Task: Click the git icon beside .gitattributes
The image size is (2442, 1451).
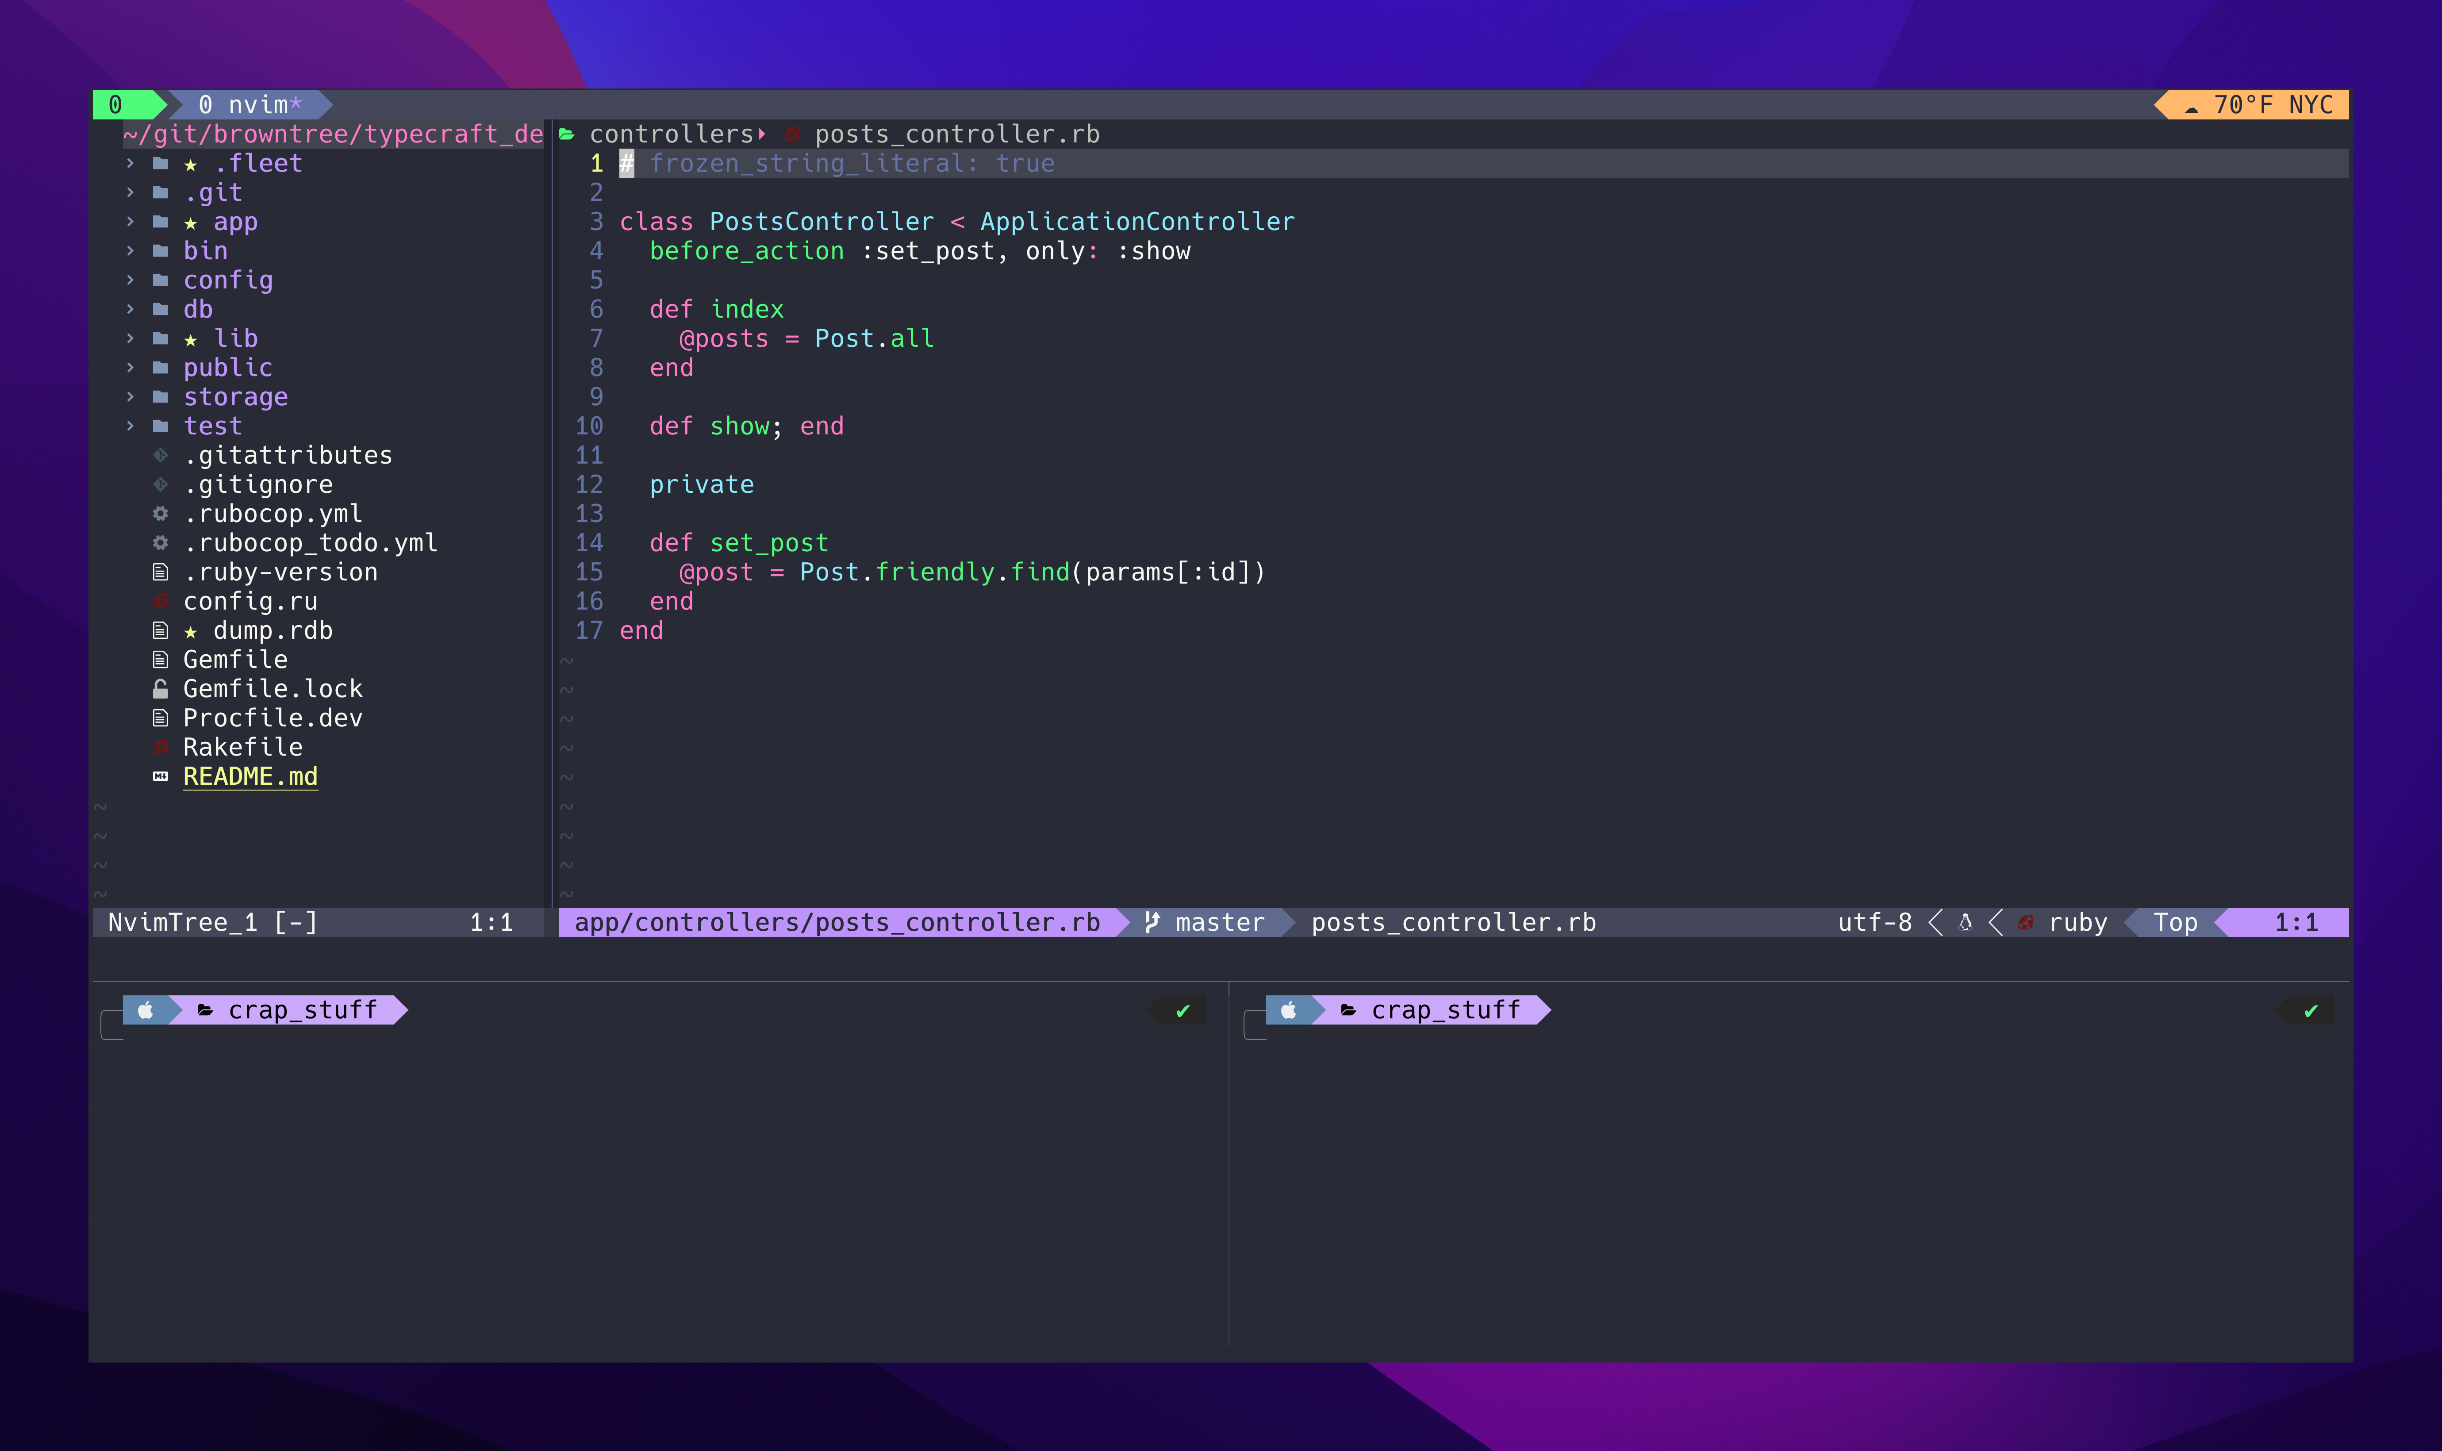Action: click(160, 456)
